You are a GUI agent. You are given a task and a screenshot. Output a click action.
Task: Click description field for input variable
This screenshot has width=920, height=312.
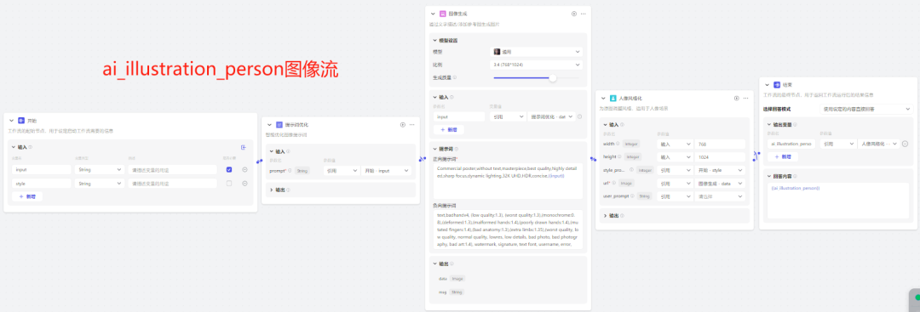tap(172, 170)
